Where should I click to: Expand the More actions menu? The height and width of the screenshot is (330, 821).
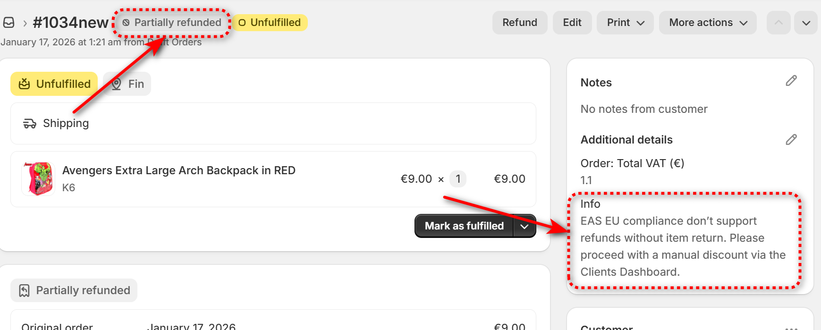click(x=708, y=23)
